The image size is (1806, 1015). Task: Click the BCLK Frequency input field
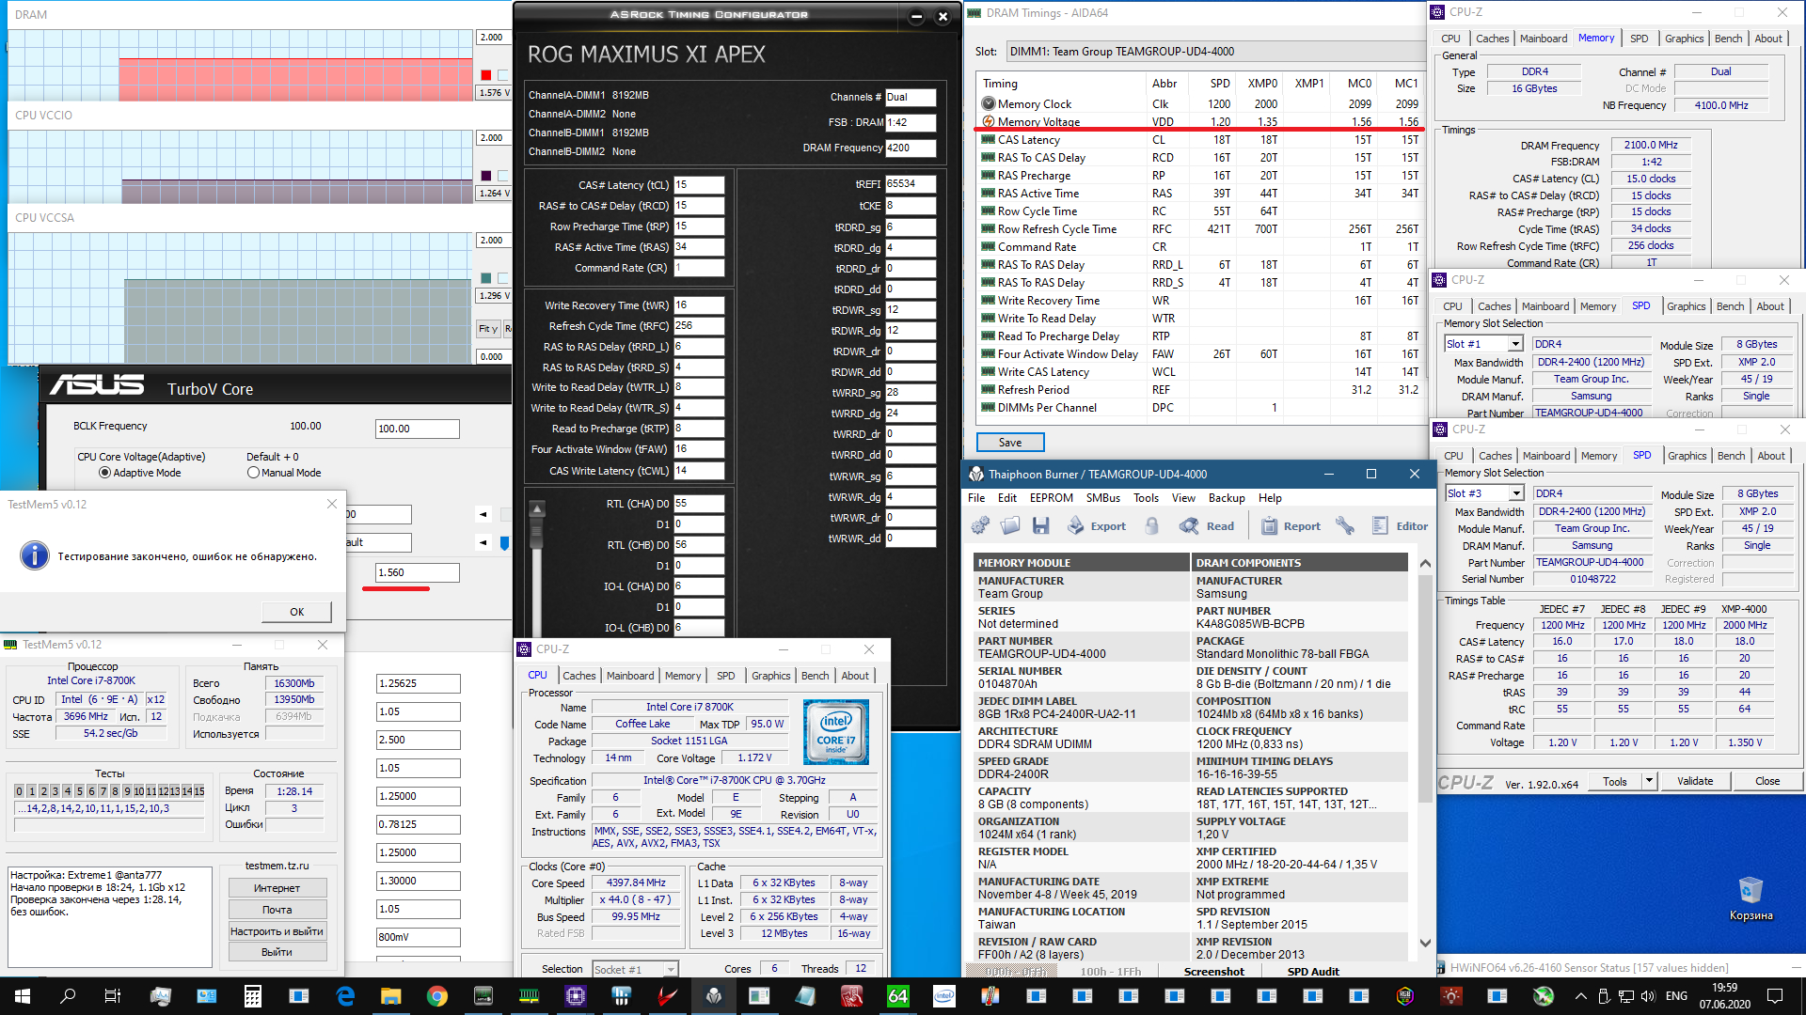417,429
